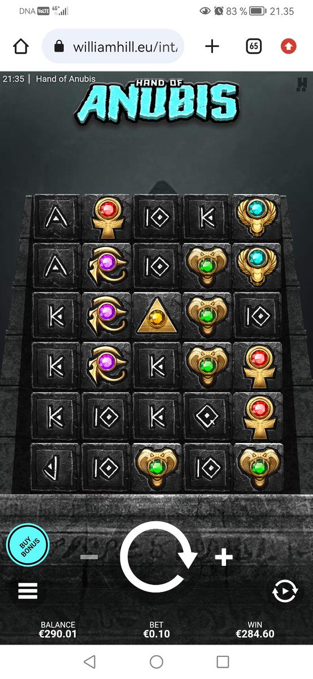Open Android recent apps square button

click(x=223, y=661)
